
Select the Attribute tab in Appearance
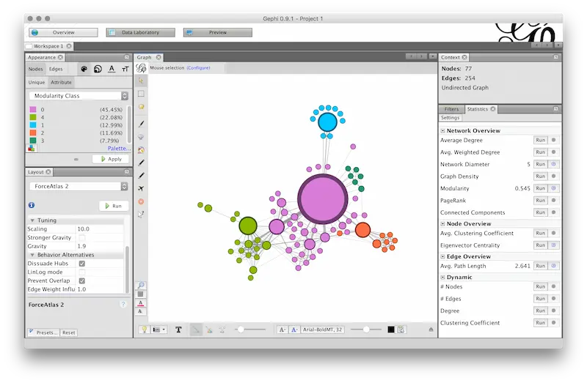61,83
